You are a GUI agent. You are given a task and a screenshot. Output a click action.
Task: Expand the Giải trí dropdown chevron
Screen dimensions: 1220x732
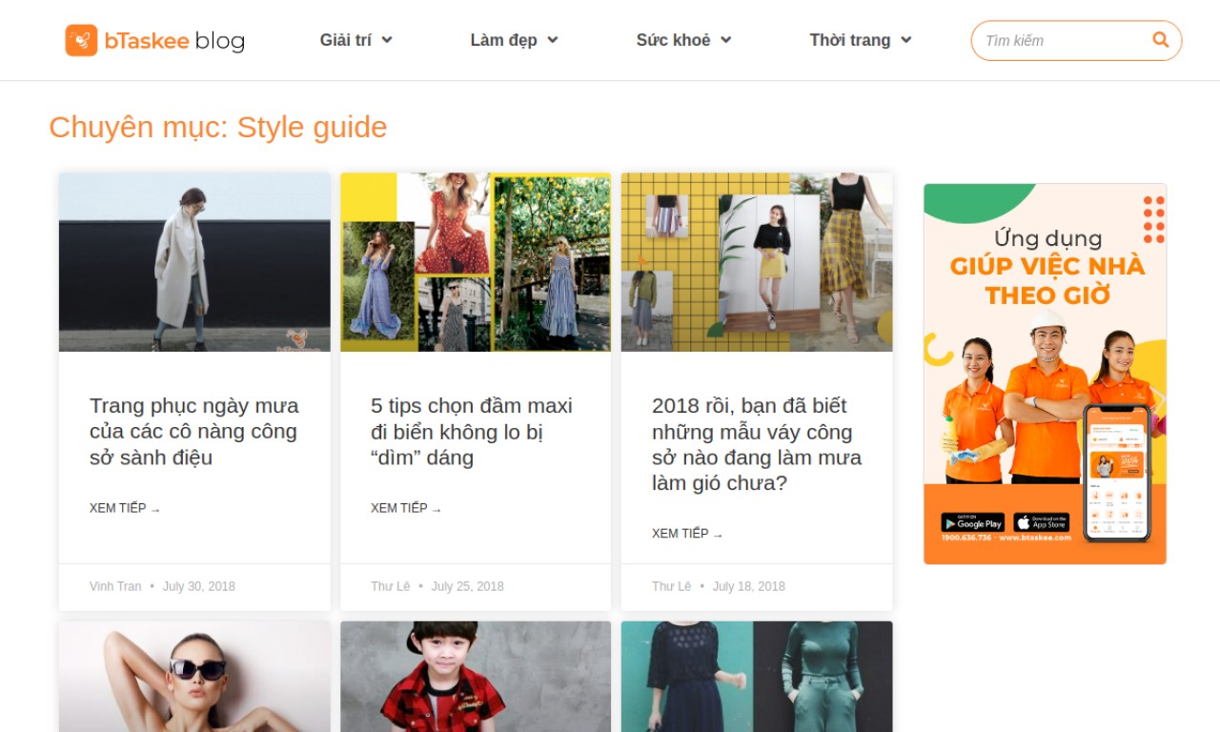click(x=387, y=40)
